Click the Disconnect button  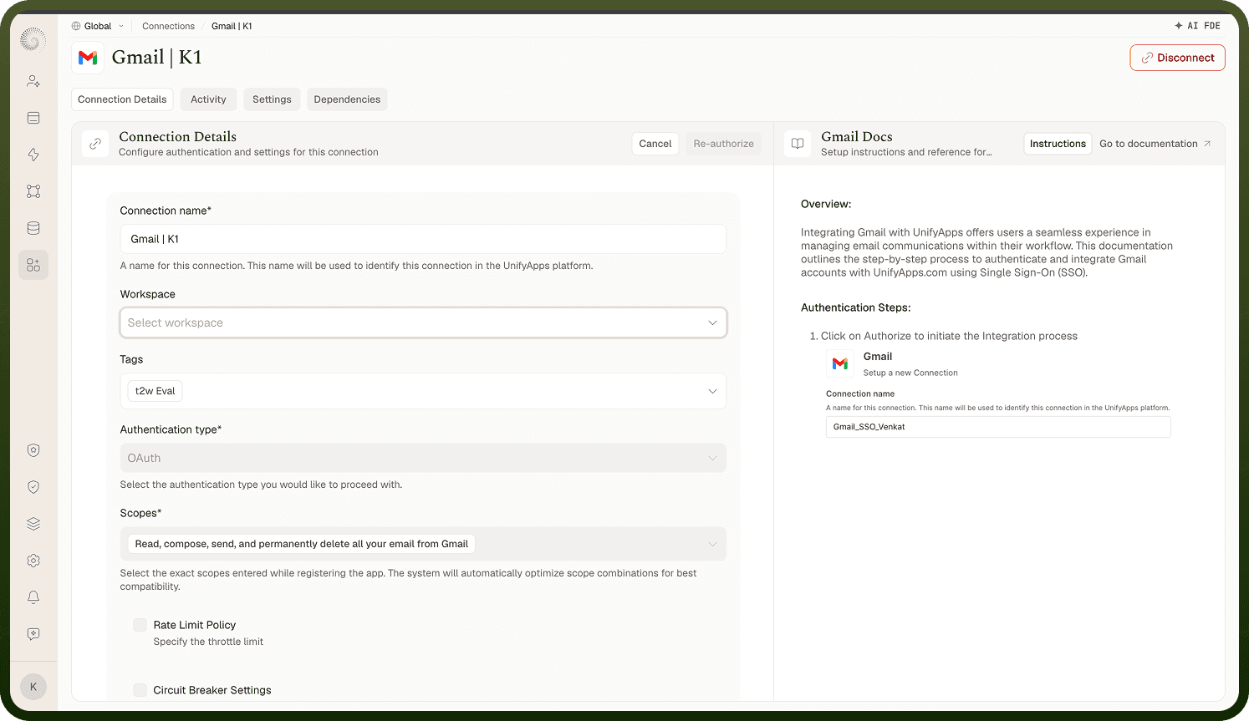pyautogui.click(x=1177, y=58)
